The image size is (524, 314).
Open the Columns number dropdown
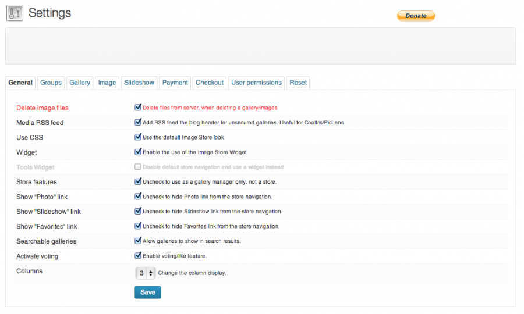coord(146,273)
